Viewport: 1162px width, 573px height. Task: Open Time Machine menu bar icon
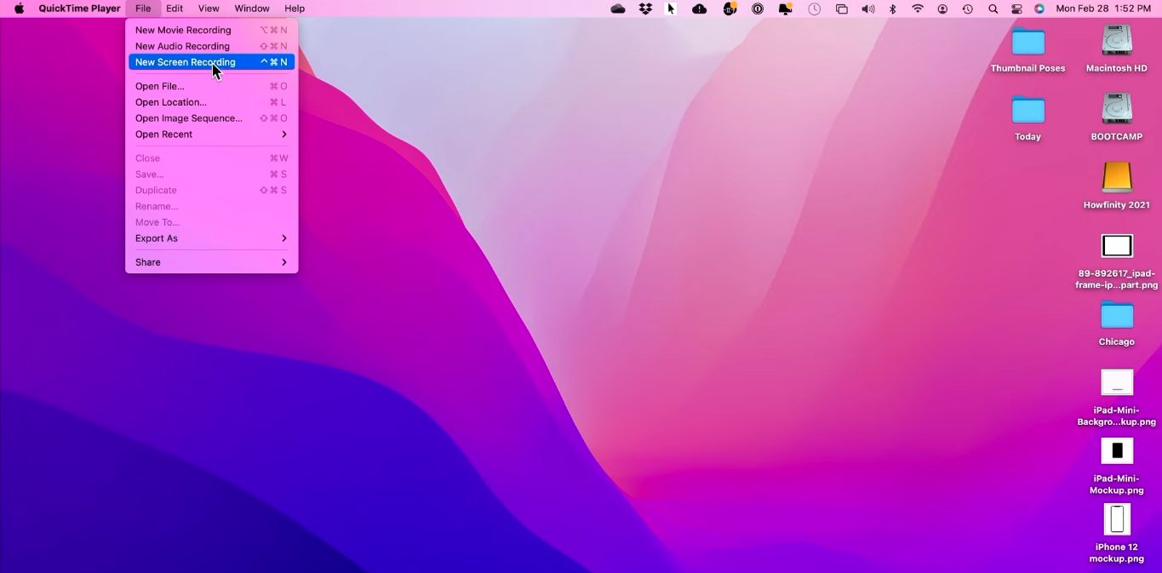(967, 9)
